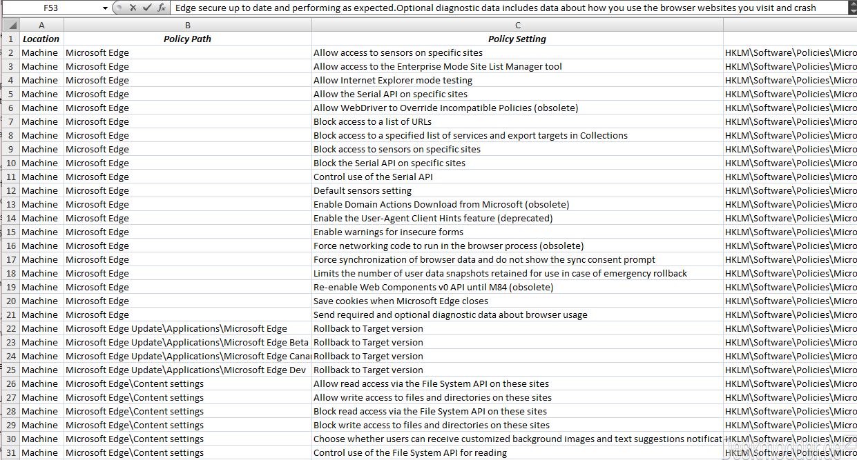Select 'Allow write access to files and directories' cell
The image size is (857, 460).
pos(517,397)
